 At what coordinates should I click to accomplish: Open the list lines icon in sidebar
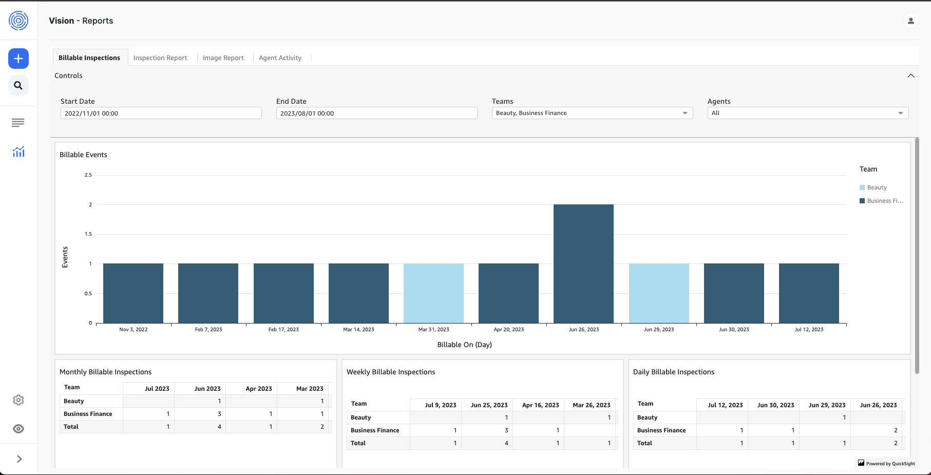click(x=18, y=123)
